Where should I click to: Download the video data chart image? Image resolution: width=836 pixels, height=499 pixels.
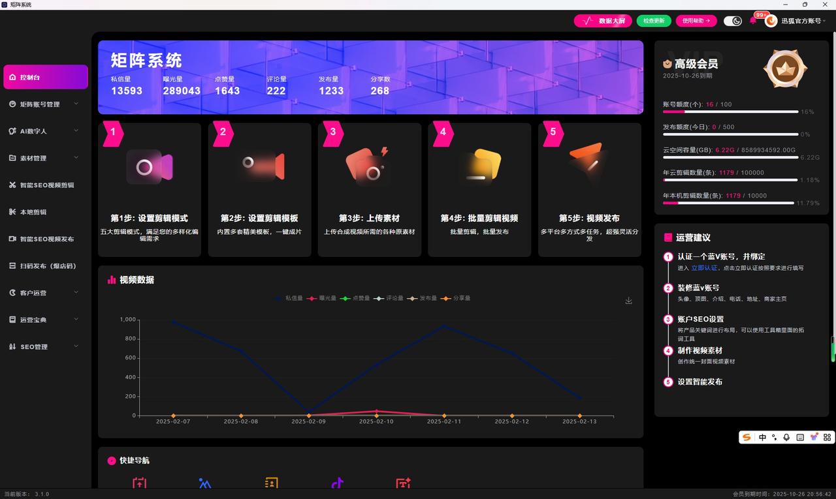tap(628, 301)
